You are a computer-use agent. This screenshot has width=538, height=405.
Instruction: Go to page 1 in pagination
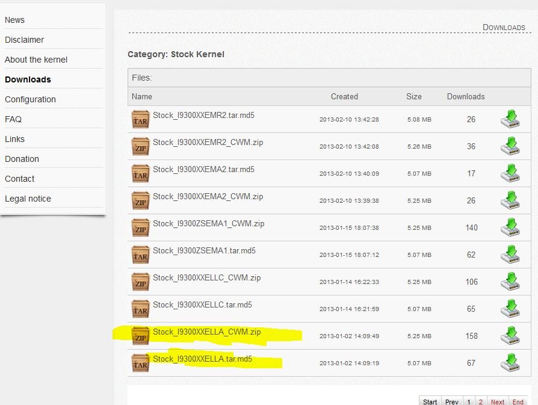pos(469,401)
